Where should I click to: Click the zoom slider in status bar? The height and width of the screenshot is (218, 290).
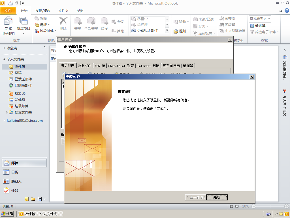click(270, 206)
